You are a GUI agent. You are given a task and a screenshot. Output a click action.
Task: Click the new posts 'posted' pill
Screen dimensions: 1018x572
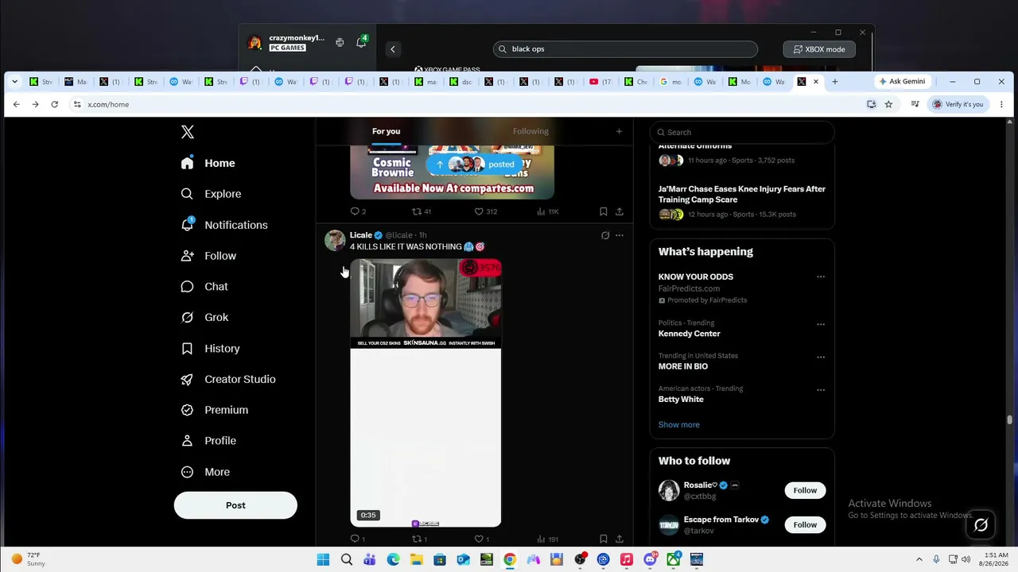point(475,164)
